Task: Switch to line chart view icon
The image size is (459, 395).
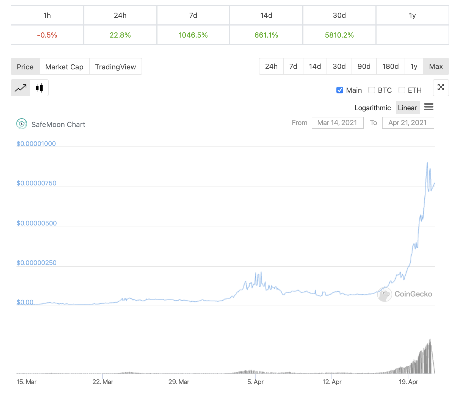Action: (x=21, y=88)
